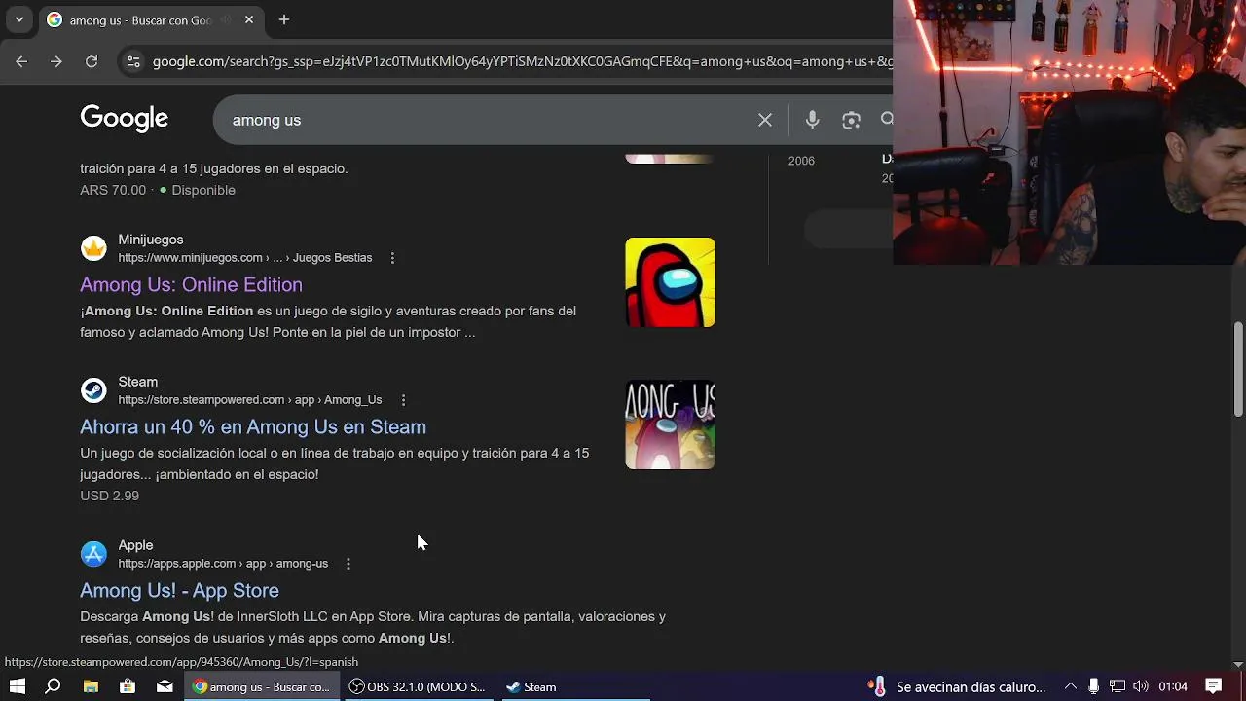Switch to Steam taskbar button
This screenshot has width=1246, height=701.
(x=574, y=686)
